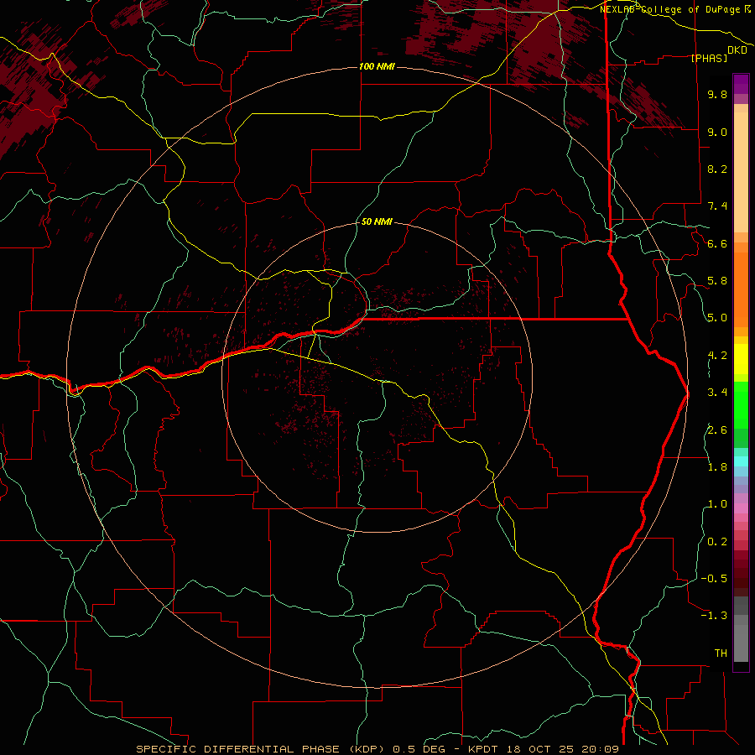Image resolution: width=755 pixels, height=755 pixels.
Task: Click the 7.4 legend value
Action: pyautogui.click(x=717, y=206)
